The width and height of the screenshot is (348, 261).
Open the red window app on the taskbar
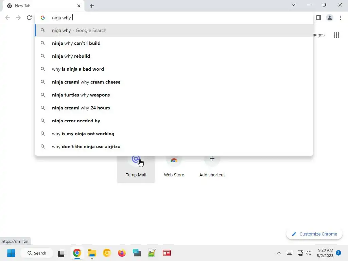167,253
